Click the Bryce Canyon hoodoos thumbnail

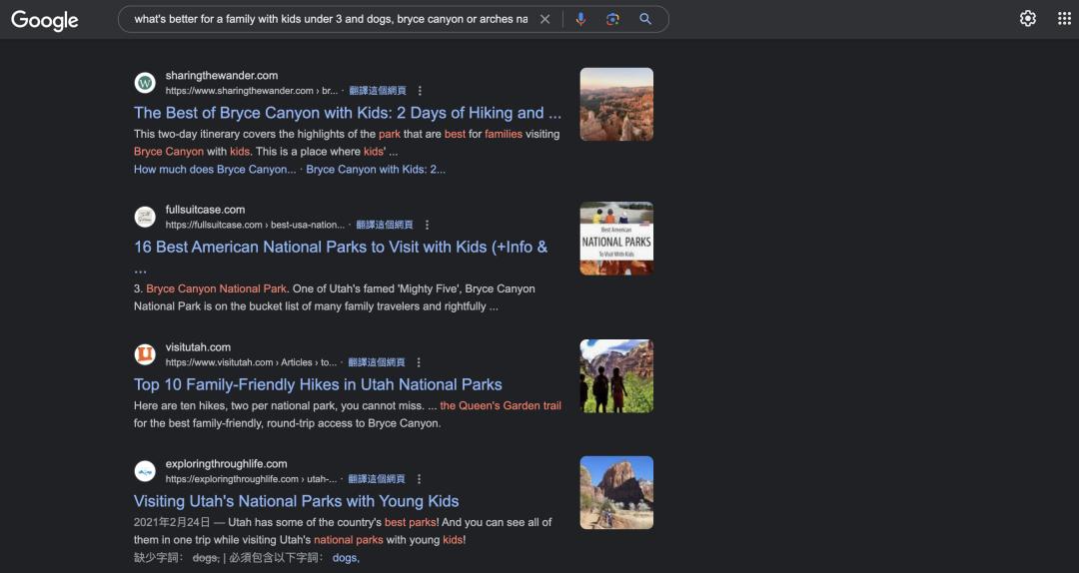pos(616,104)
